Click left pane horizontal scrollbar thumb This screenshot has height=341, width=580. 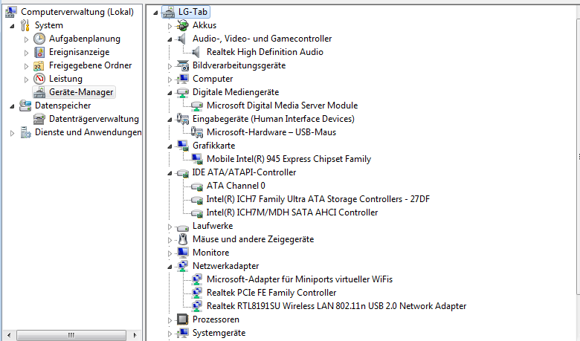click(x=71, y=335)
